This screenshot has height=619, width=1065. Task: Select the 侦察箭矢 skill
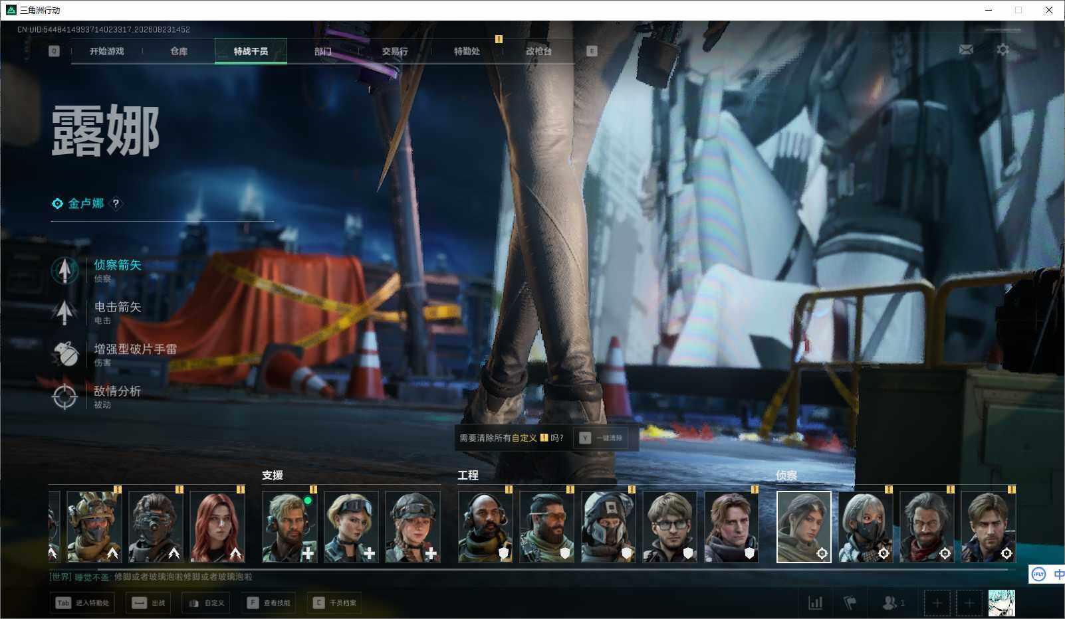point(97,270)
